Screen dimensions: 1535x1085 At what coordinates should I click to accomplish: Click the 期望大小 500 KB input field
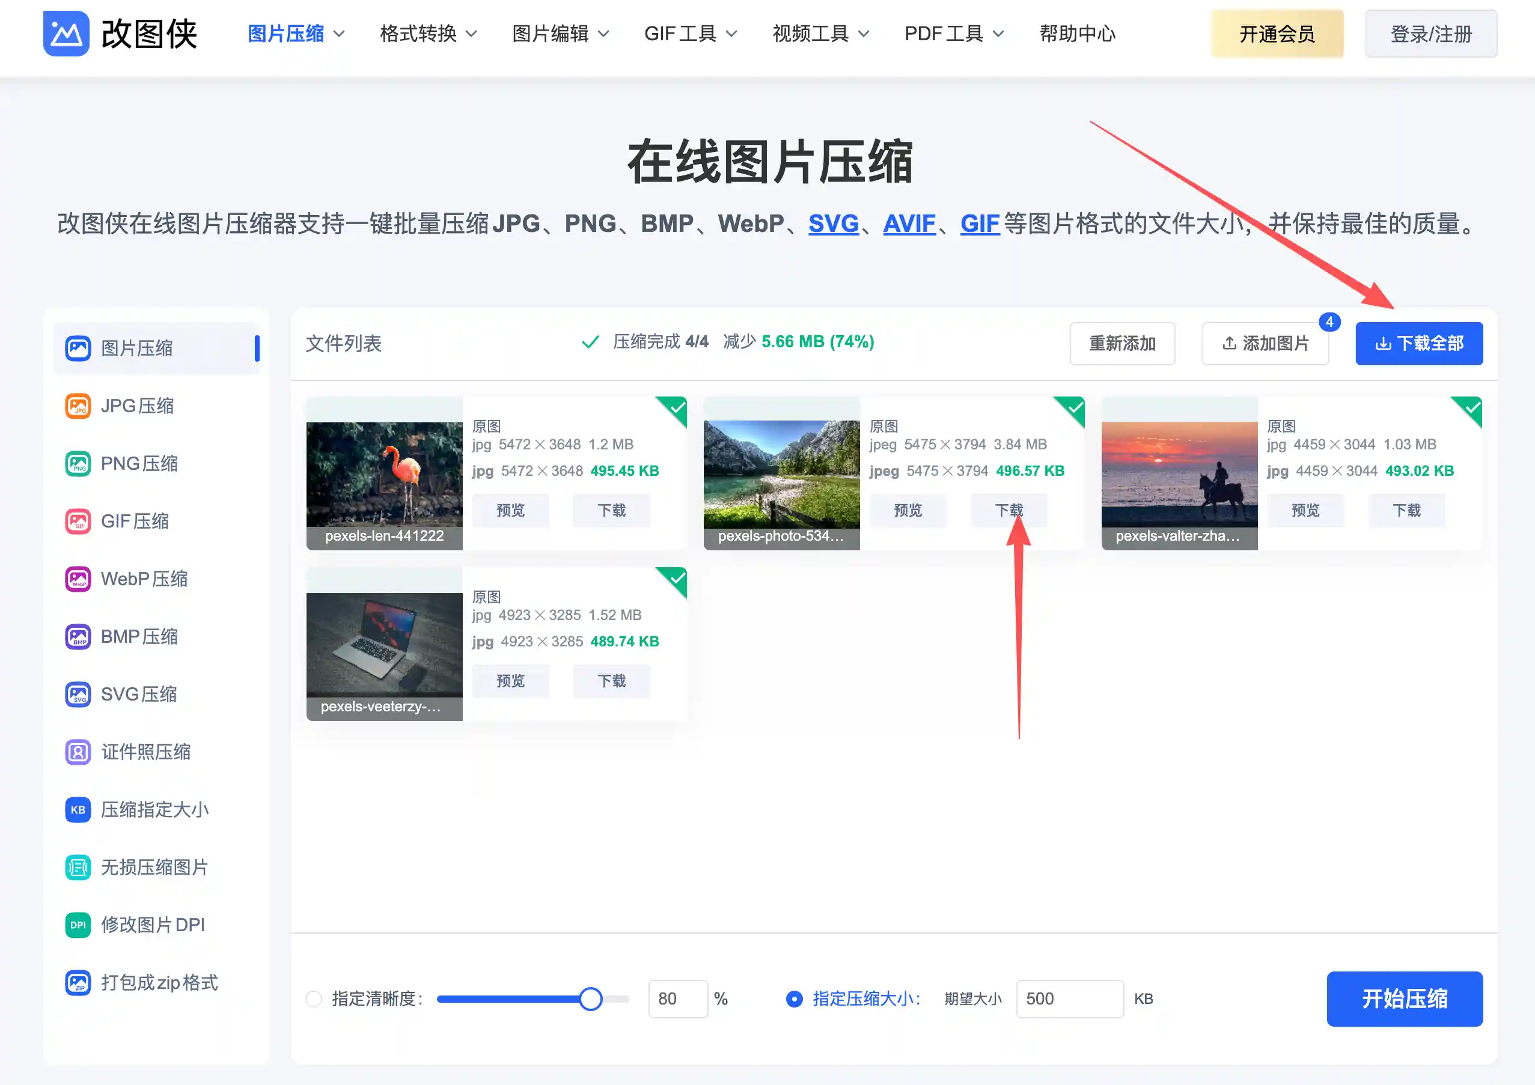coord(1069,998)
